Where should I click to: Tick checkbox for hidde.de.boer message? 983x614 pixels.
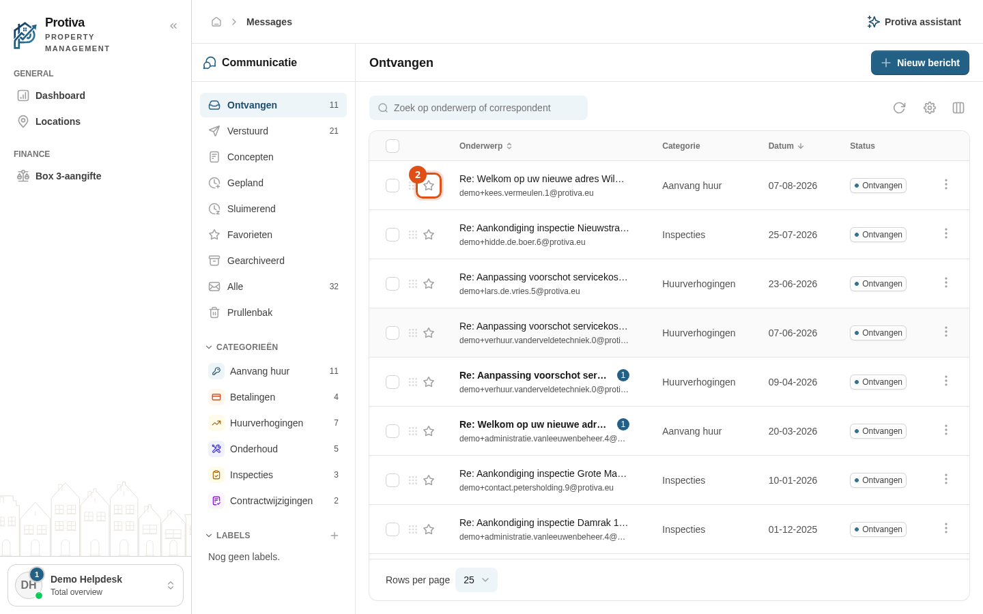(x=393, y=235)
